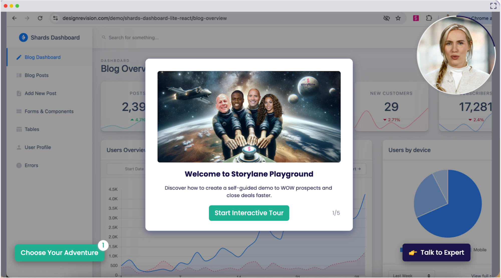Screen dimensions: 501x278
Task: Open Forms & Components in the sidebar
Action: (50, 111)
